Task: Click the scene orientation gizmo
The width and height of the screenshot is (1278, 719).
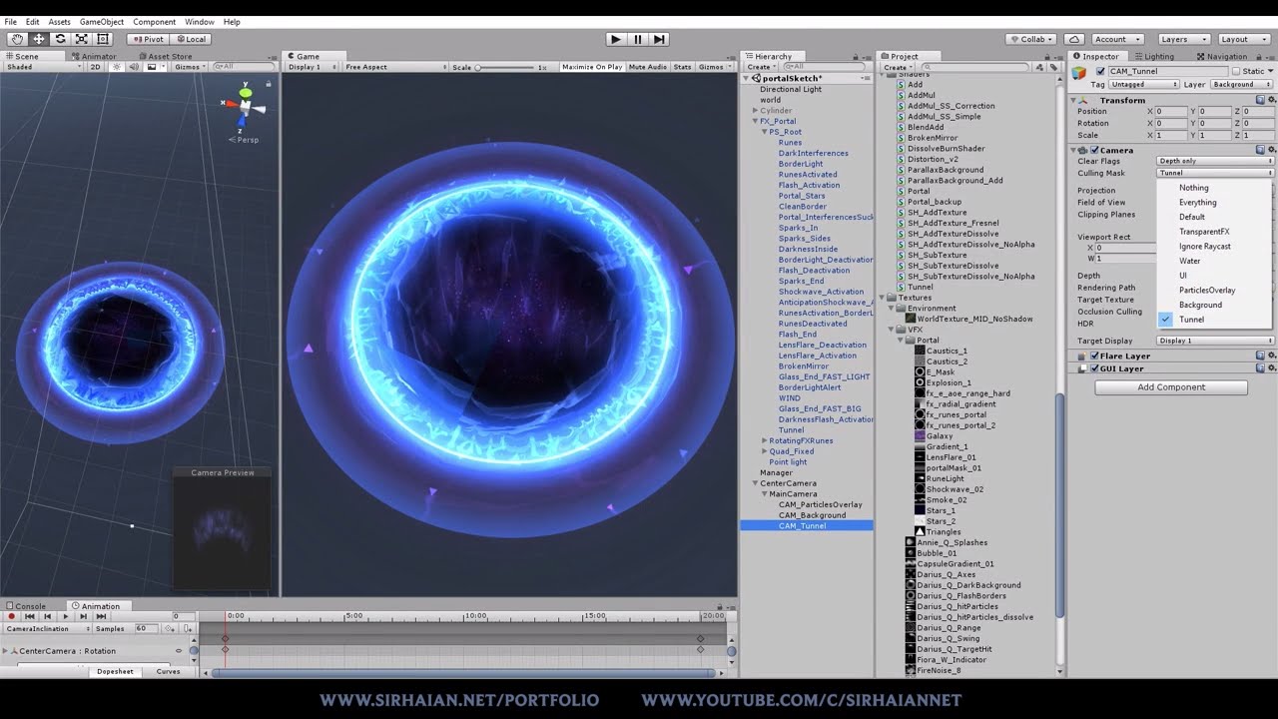Action: click(245, 106)
